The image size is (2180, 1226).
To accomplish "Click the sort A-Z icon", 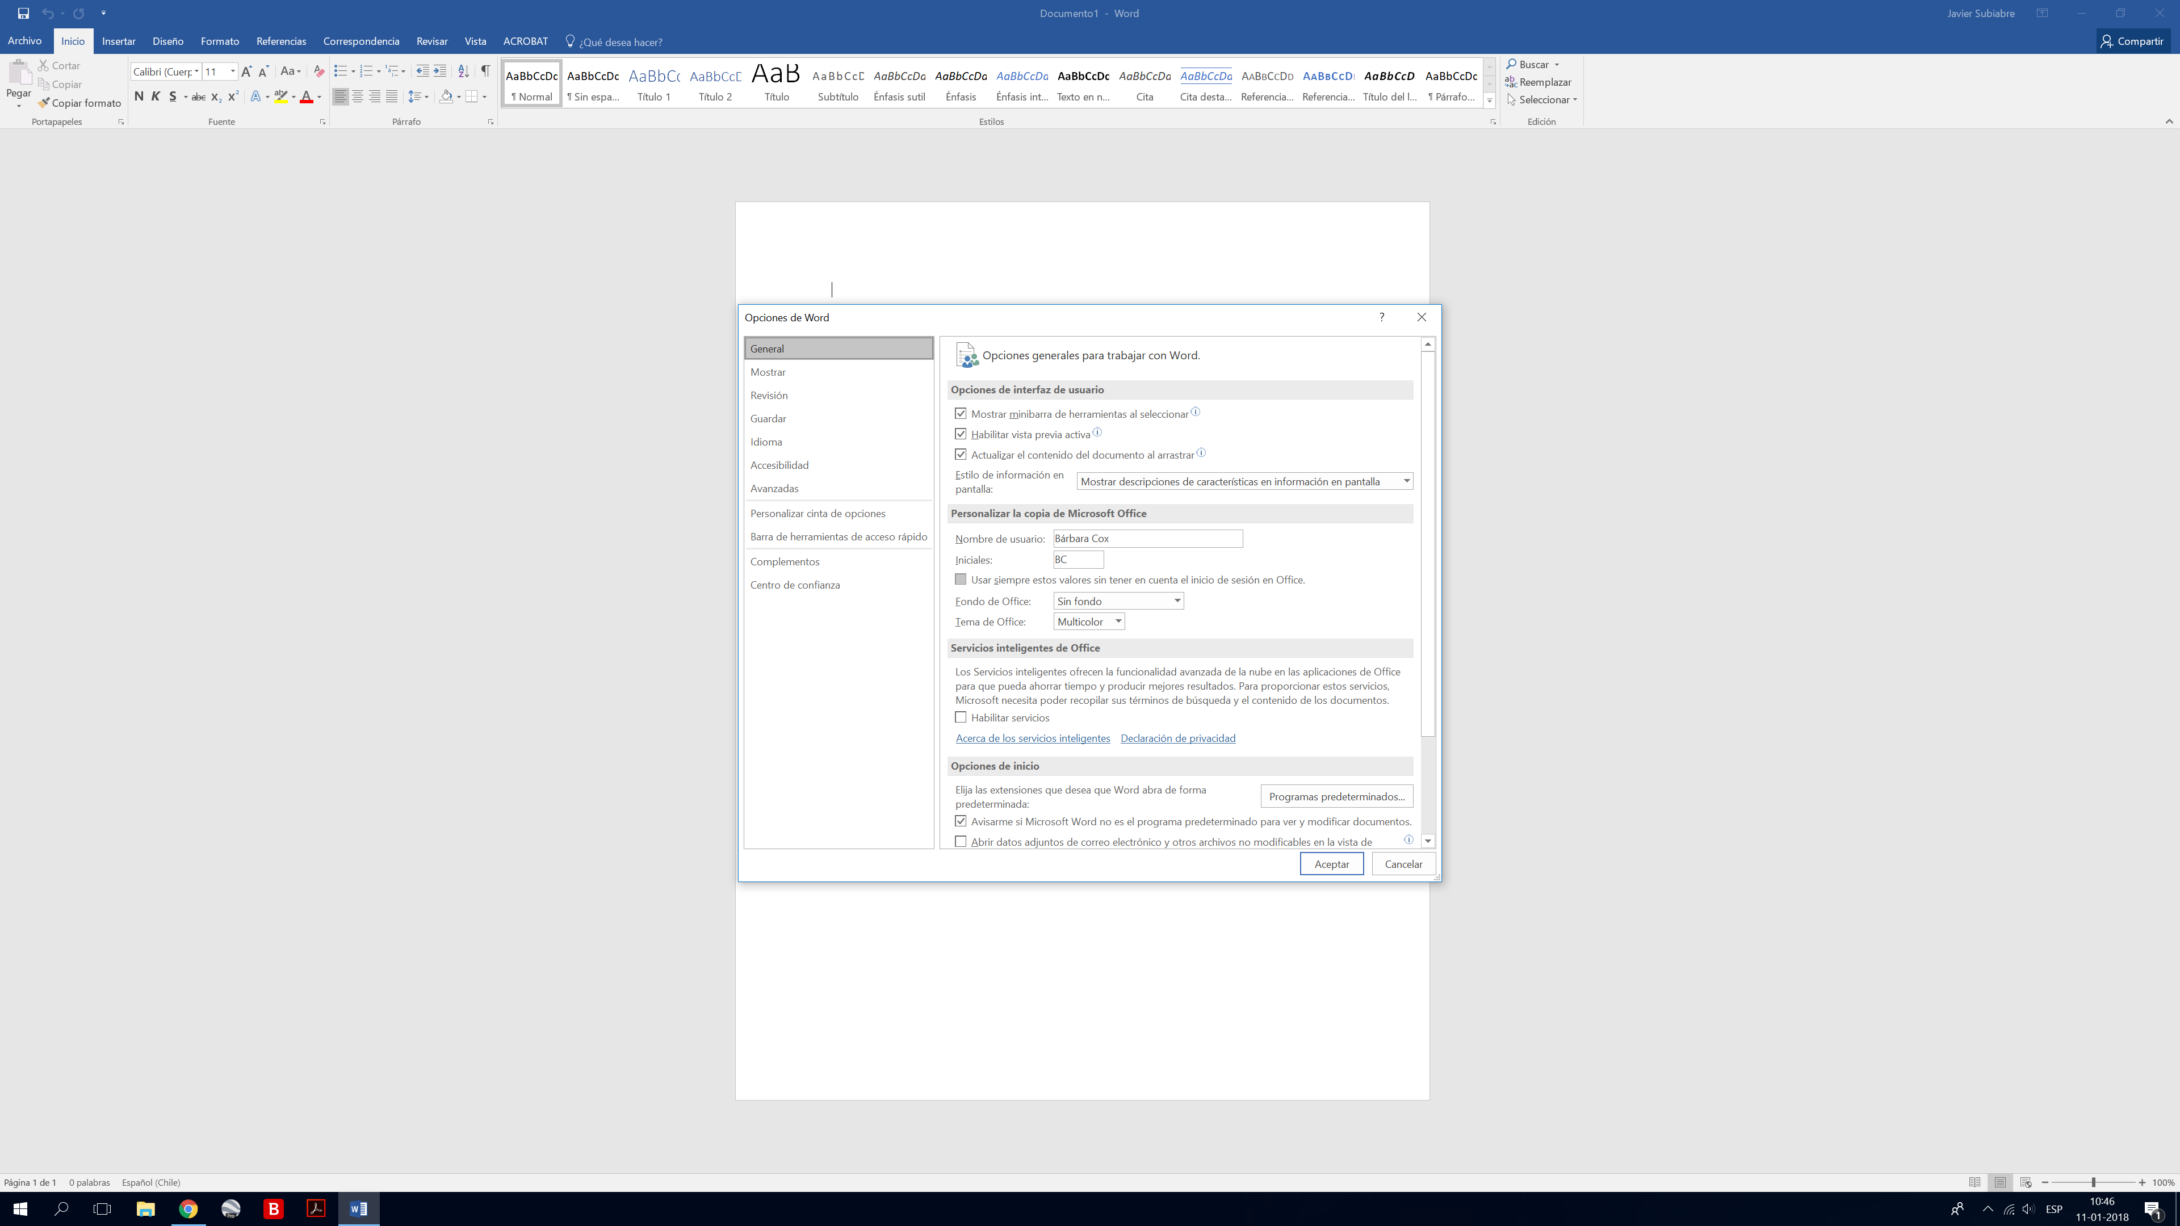I will pyautogui.click(x=463, y=71).
